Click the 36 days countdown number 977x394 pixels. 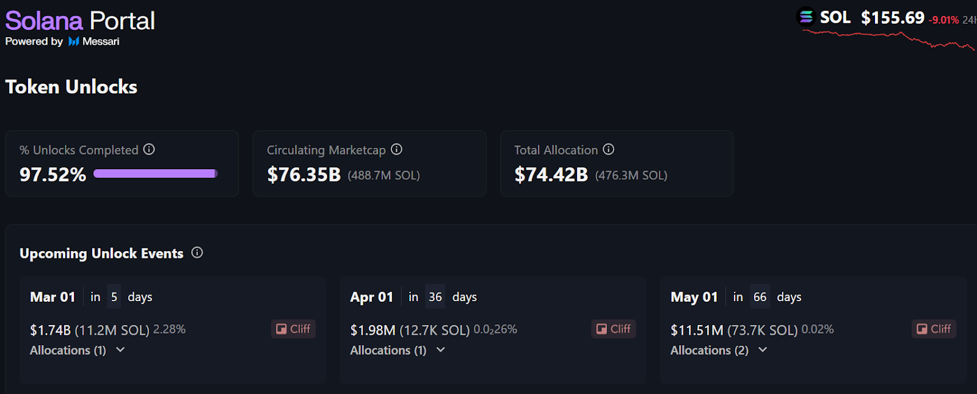435,297
